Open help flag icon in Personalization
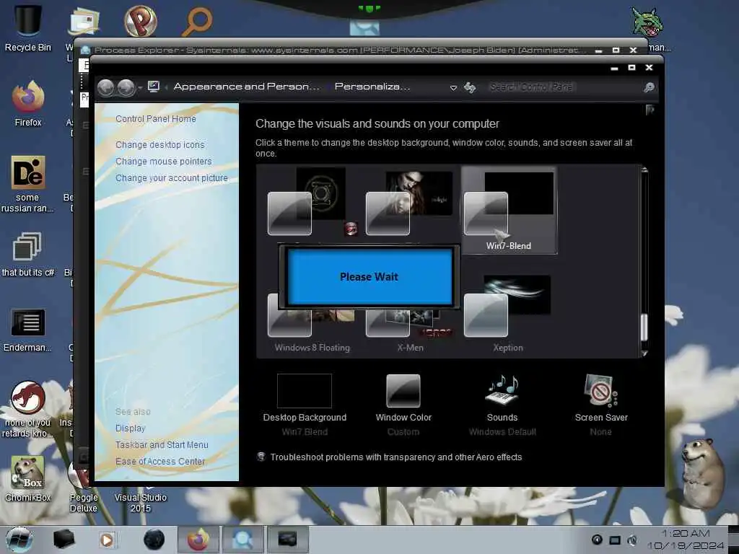The width and height of the screenshot is (739, 554). click(x=650, y=110)
